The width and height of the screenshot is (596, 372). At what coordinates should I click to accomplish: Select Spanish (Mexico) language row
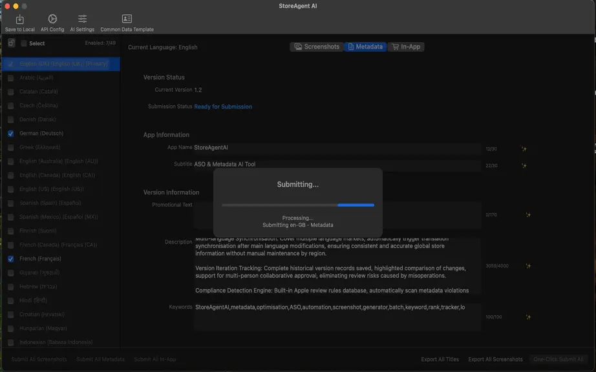coord(61,217)
